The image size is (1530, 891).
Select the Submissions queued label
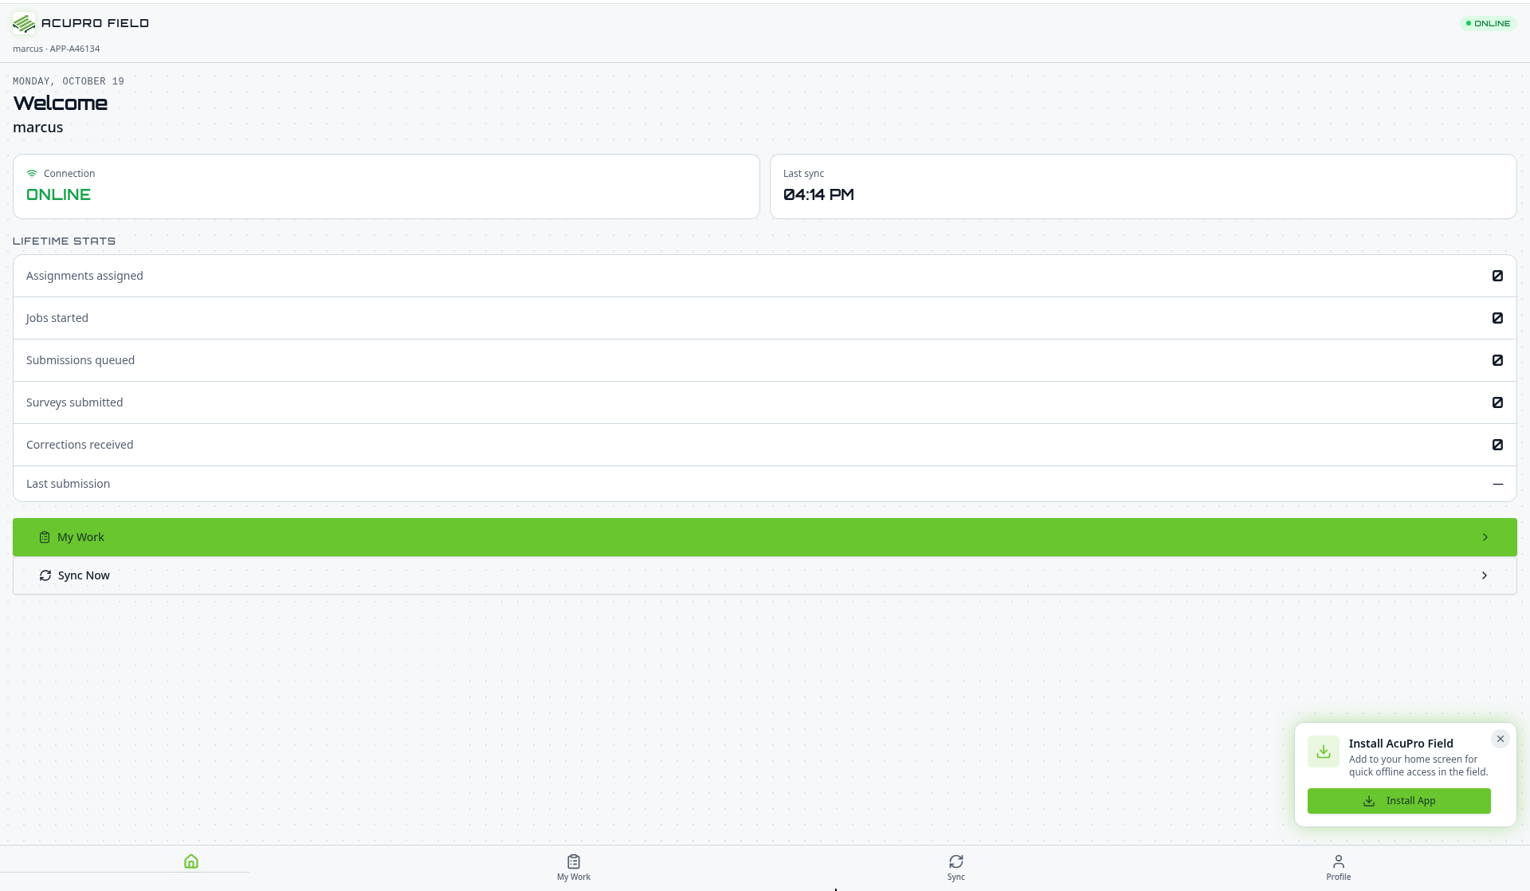(80, 360)
